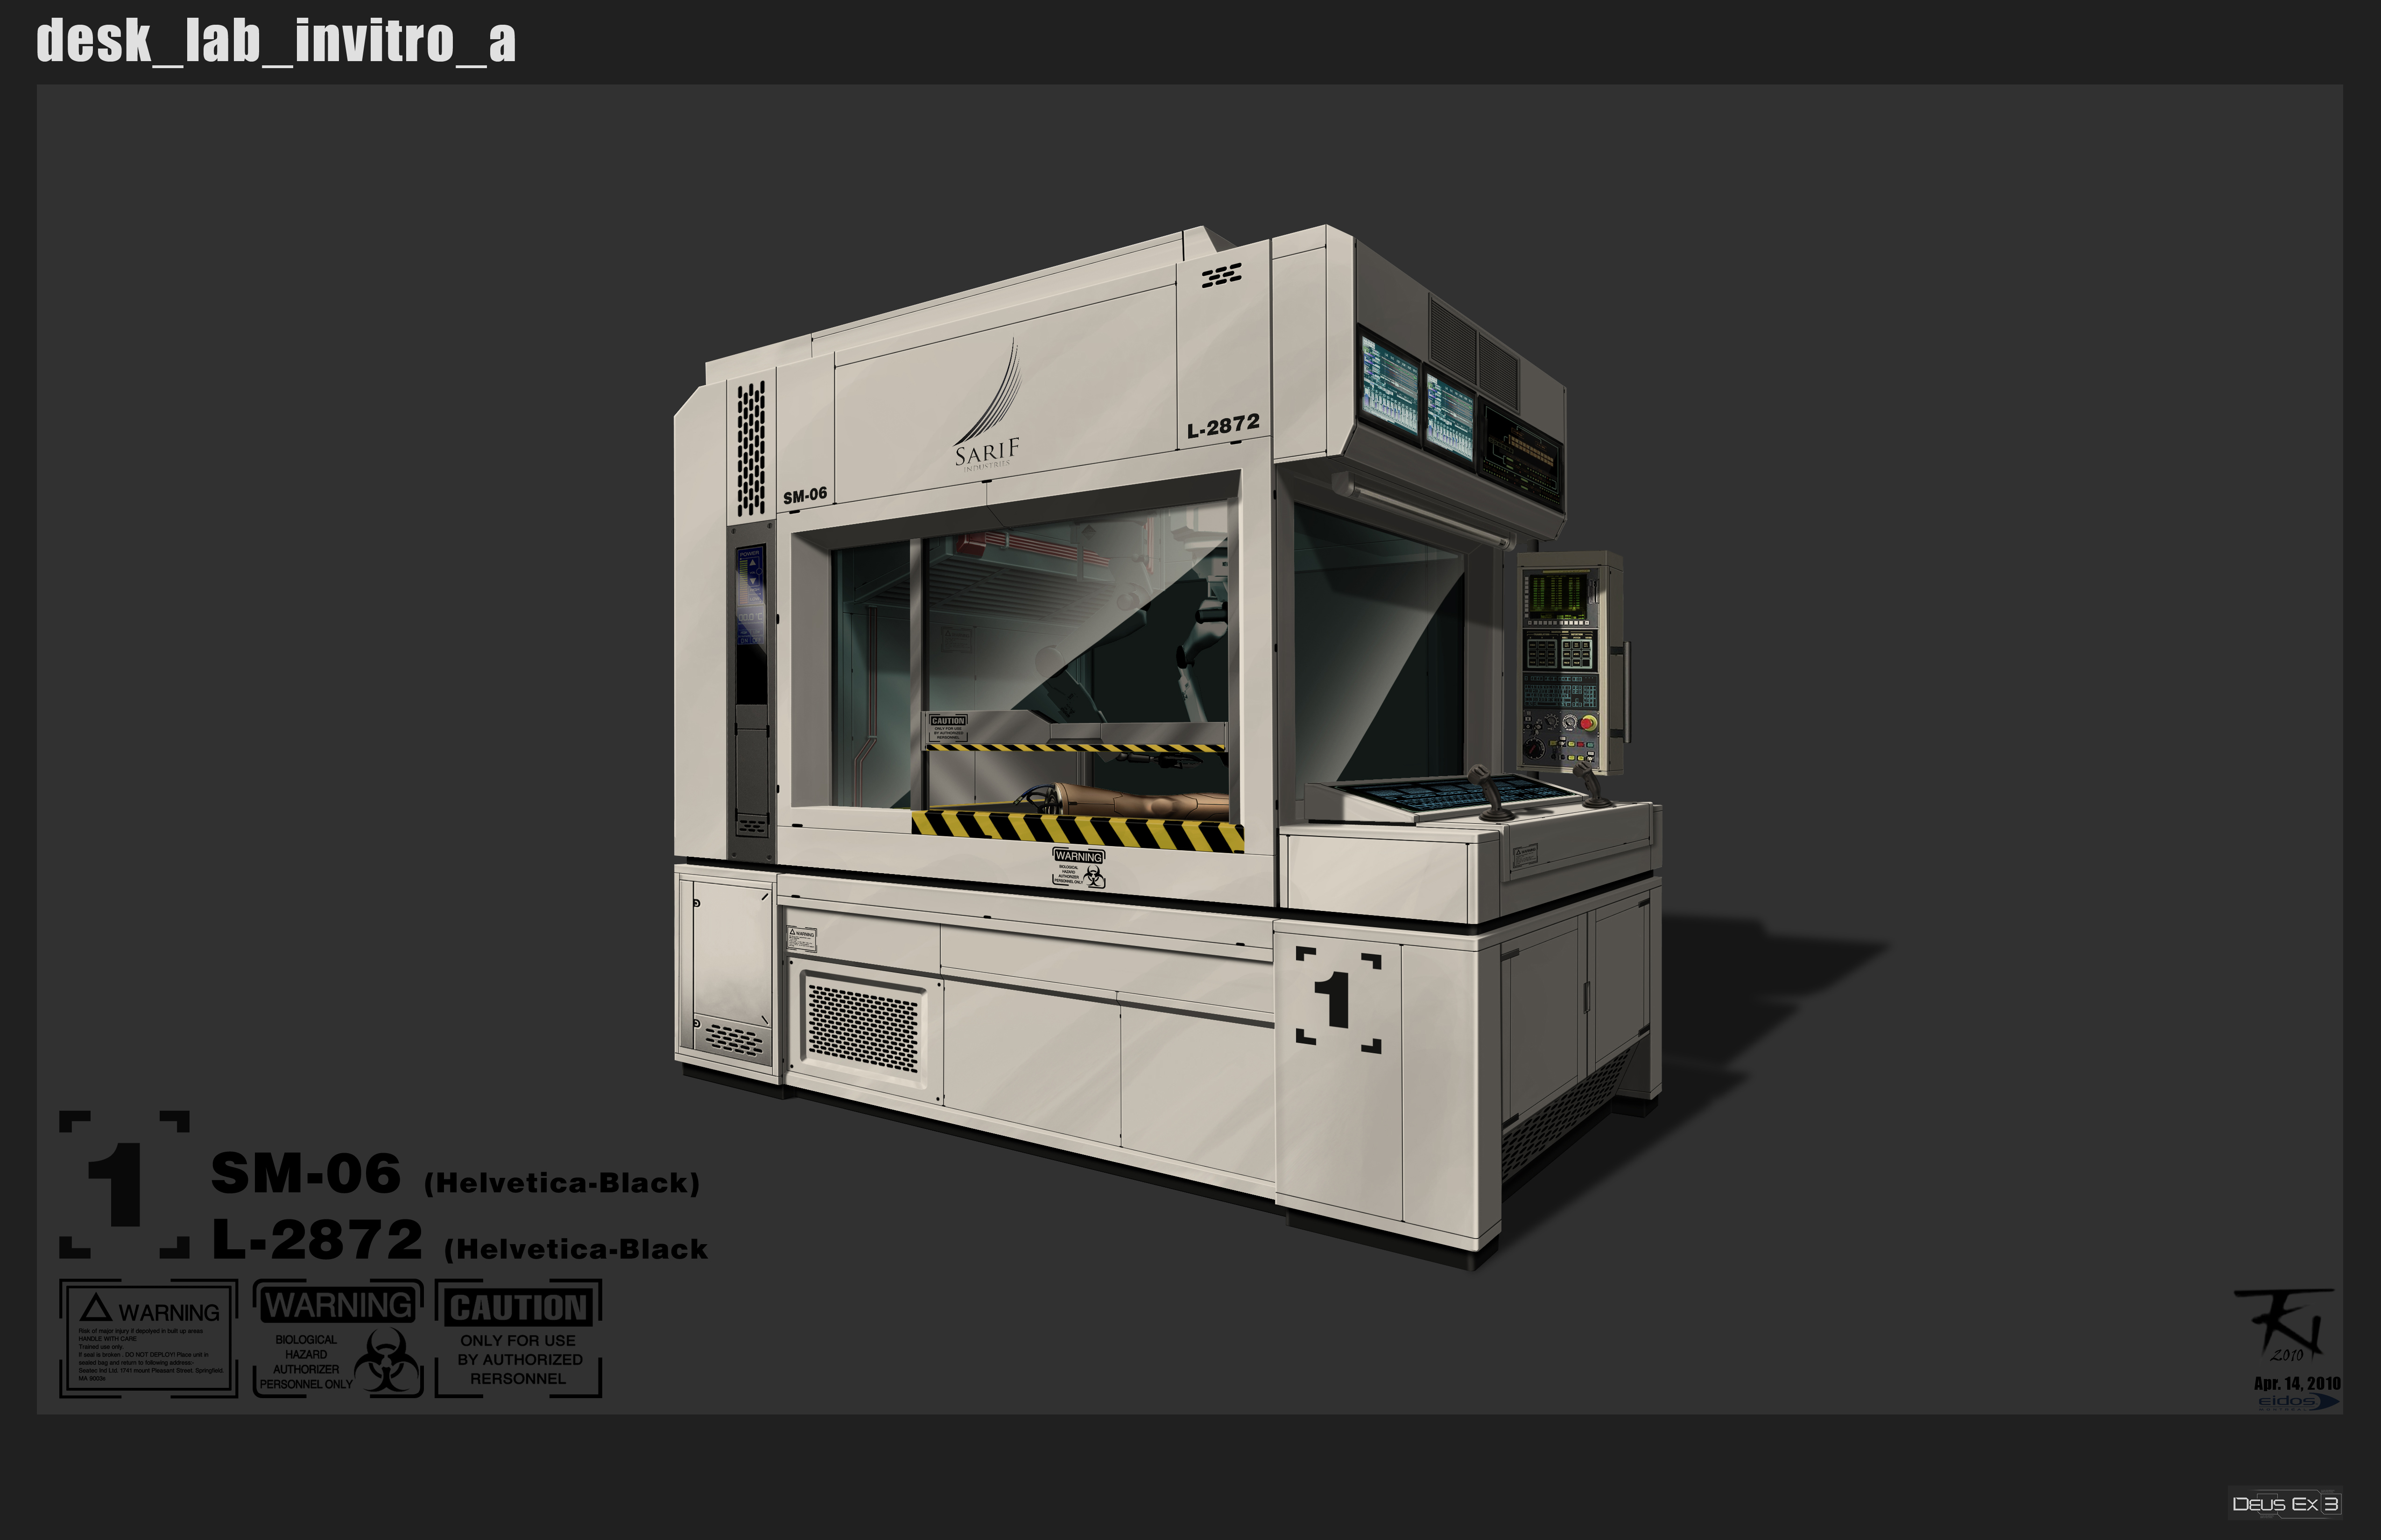Click the large vent grille on lower cabinet

pyautogui.click(x=862, y=1028)
